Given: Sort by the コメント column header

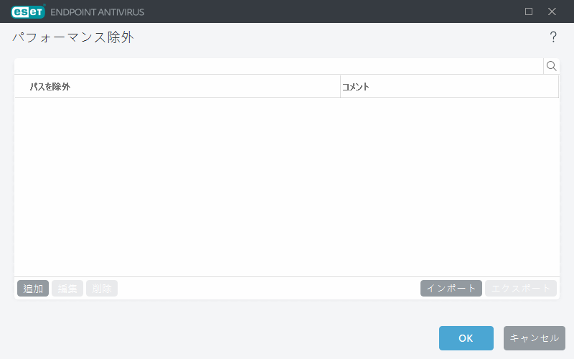Looking at the screenshot, I should [x=356, y=87].
